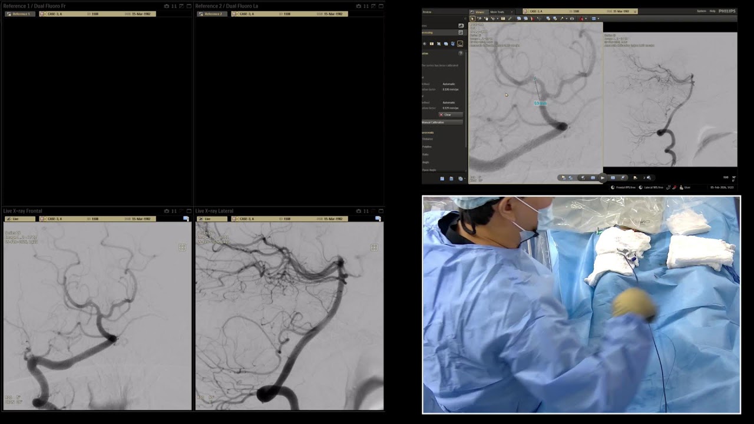
Task: Click the 0.9 mm measurement label
Action: point(540,103)
